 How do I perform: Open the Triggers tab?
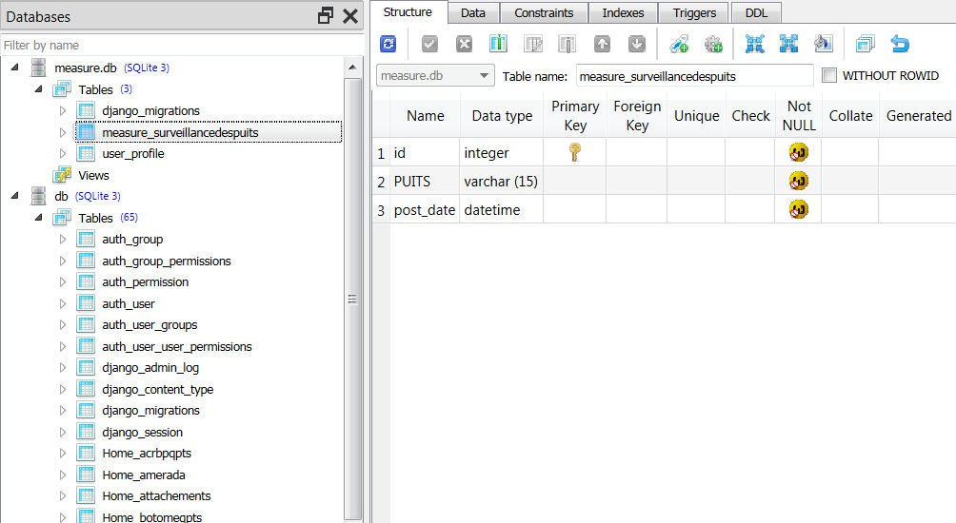click(x=694, y=12)
